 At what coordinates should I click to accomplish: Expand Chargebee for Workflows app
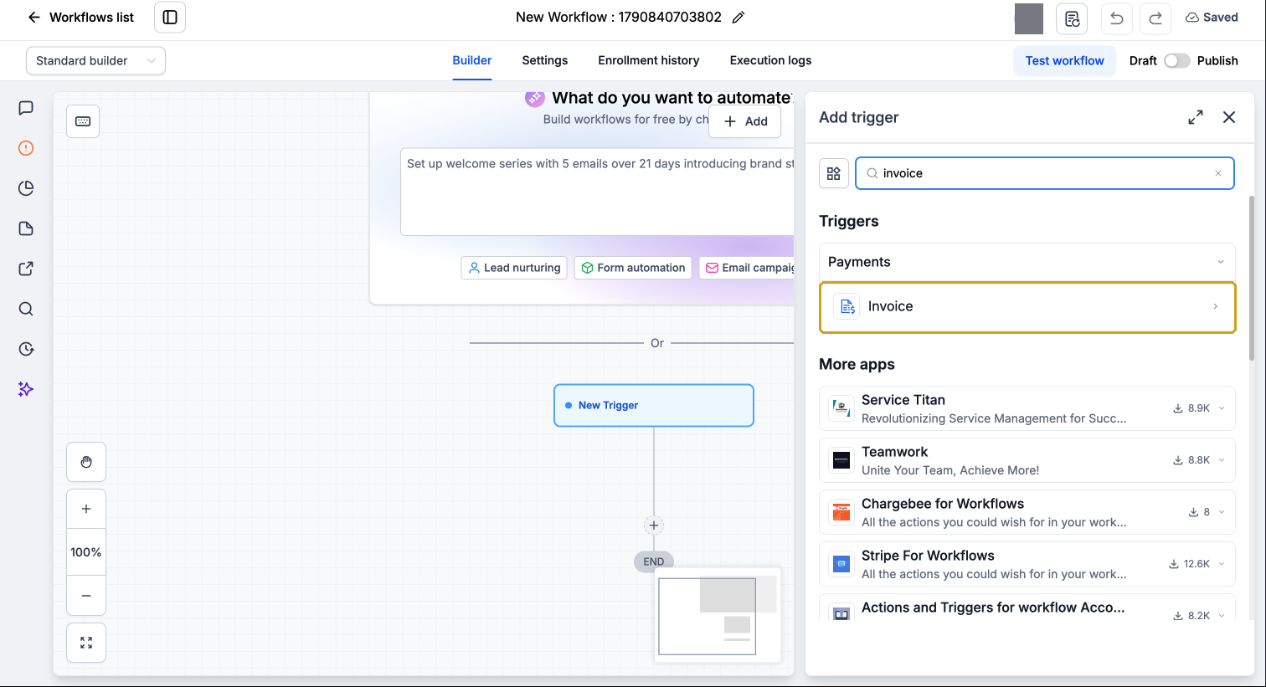1222,512
